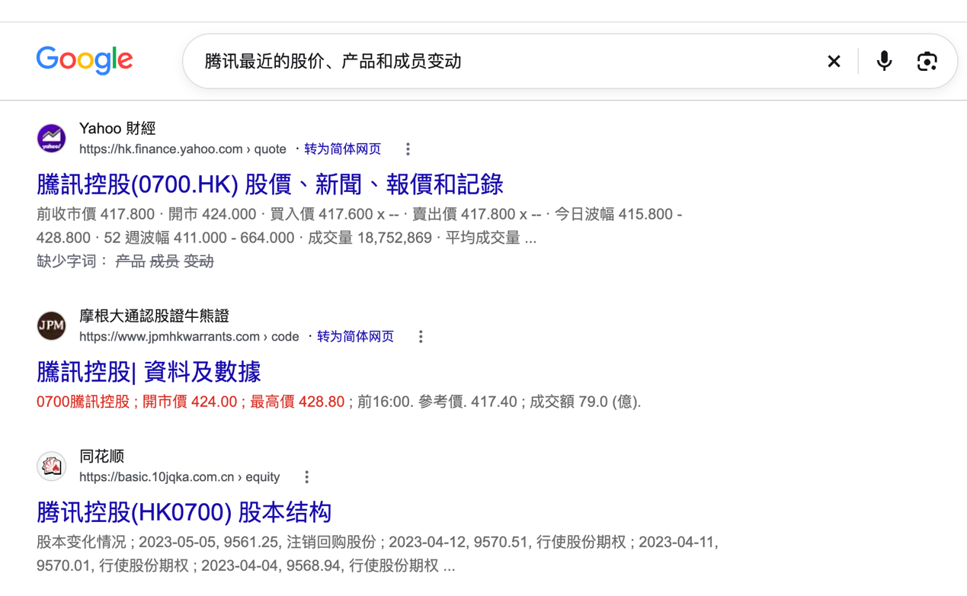
Task: Click 转为简体网页 on the Yahoo result
Action: pyautogui.click(x=342, y=149)
